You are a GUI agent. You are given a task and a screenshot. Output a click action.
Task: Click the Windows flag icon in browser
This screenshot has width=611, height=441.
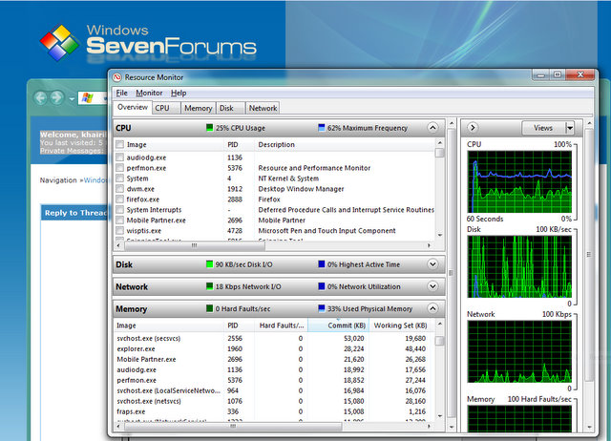point(88,97)
